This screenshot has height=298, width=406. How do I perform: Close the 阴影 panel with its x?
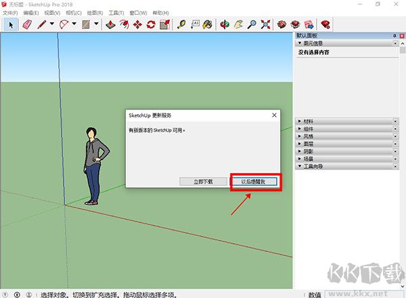coord(395,151)
